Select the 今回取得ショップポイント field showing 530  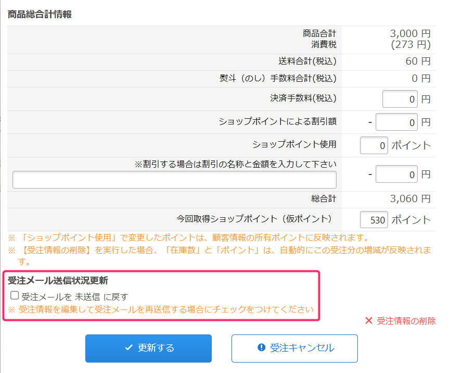tap(374, 220)
